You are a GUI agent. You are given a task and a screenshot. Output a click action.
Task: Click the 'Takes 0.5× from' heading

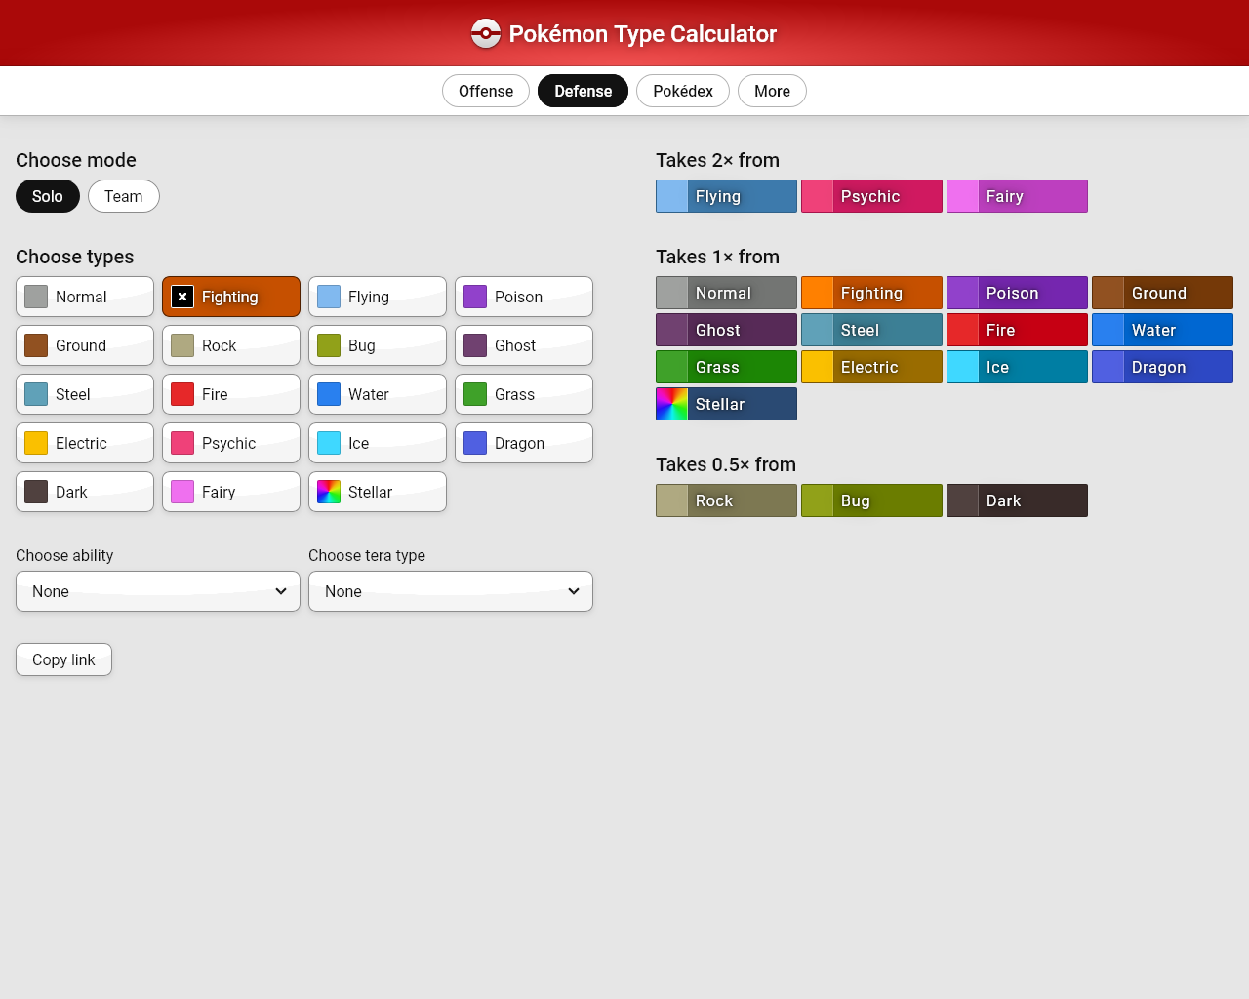(726, 464)
